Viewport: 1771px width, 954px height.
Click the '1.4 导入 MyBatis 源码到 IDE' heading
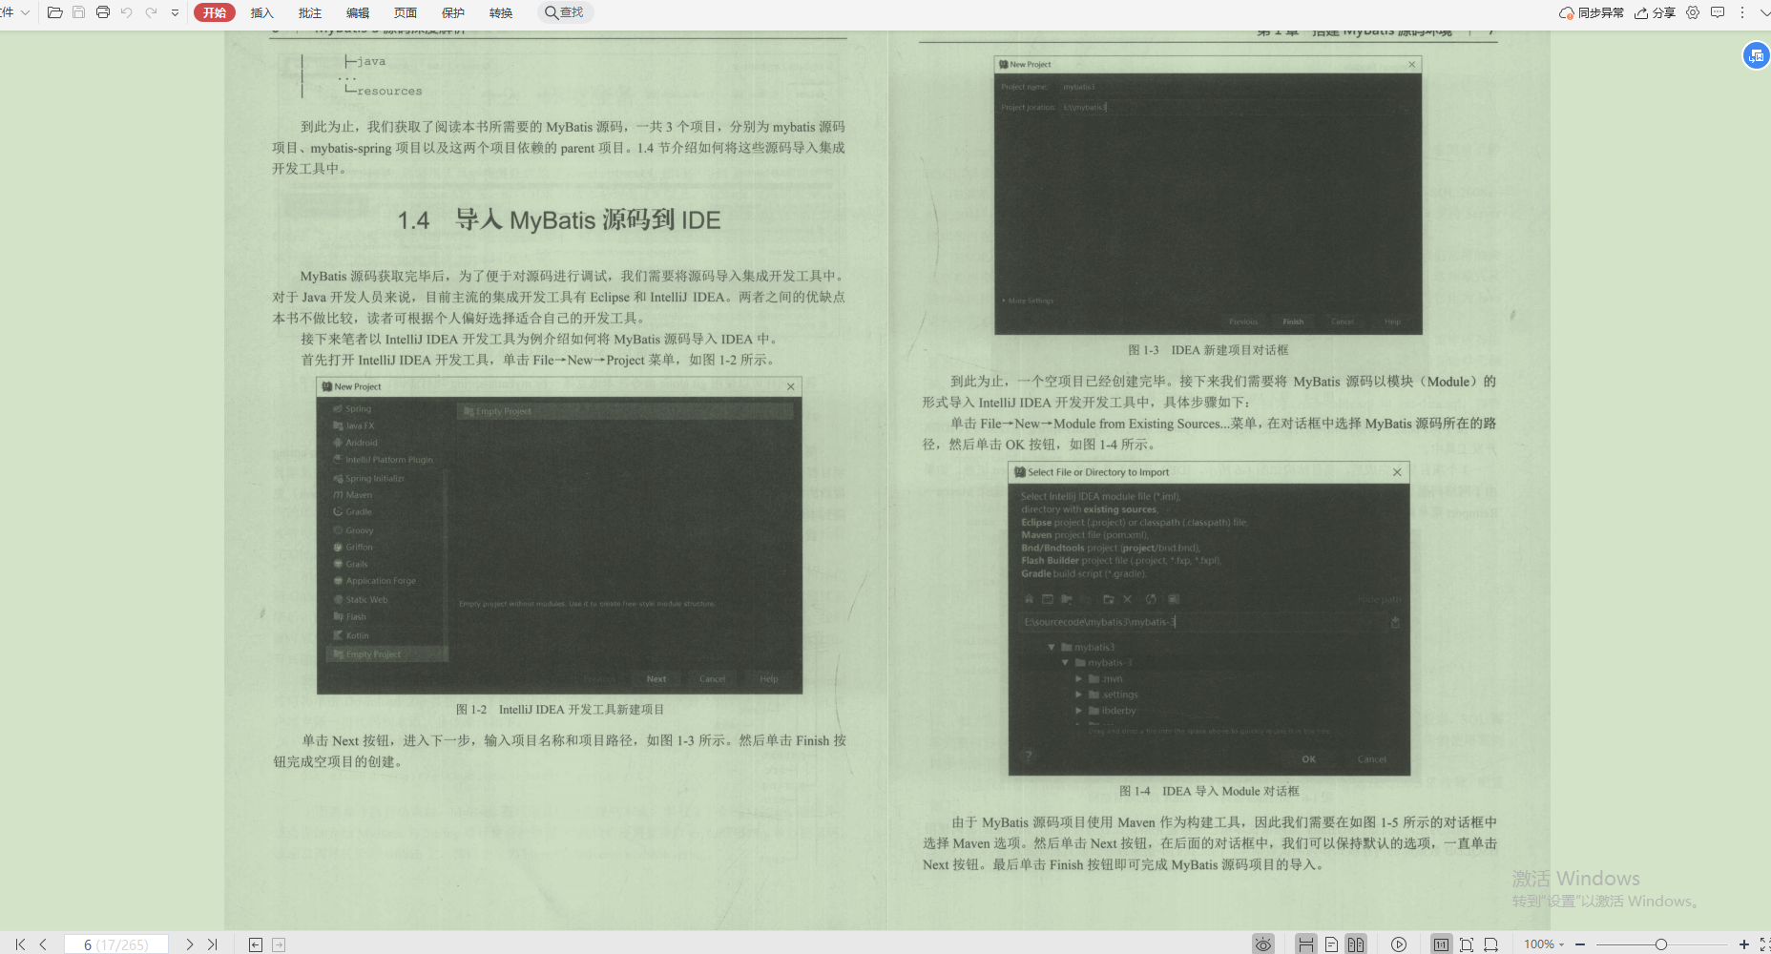tap(559, 220)
